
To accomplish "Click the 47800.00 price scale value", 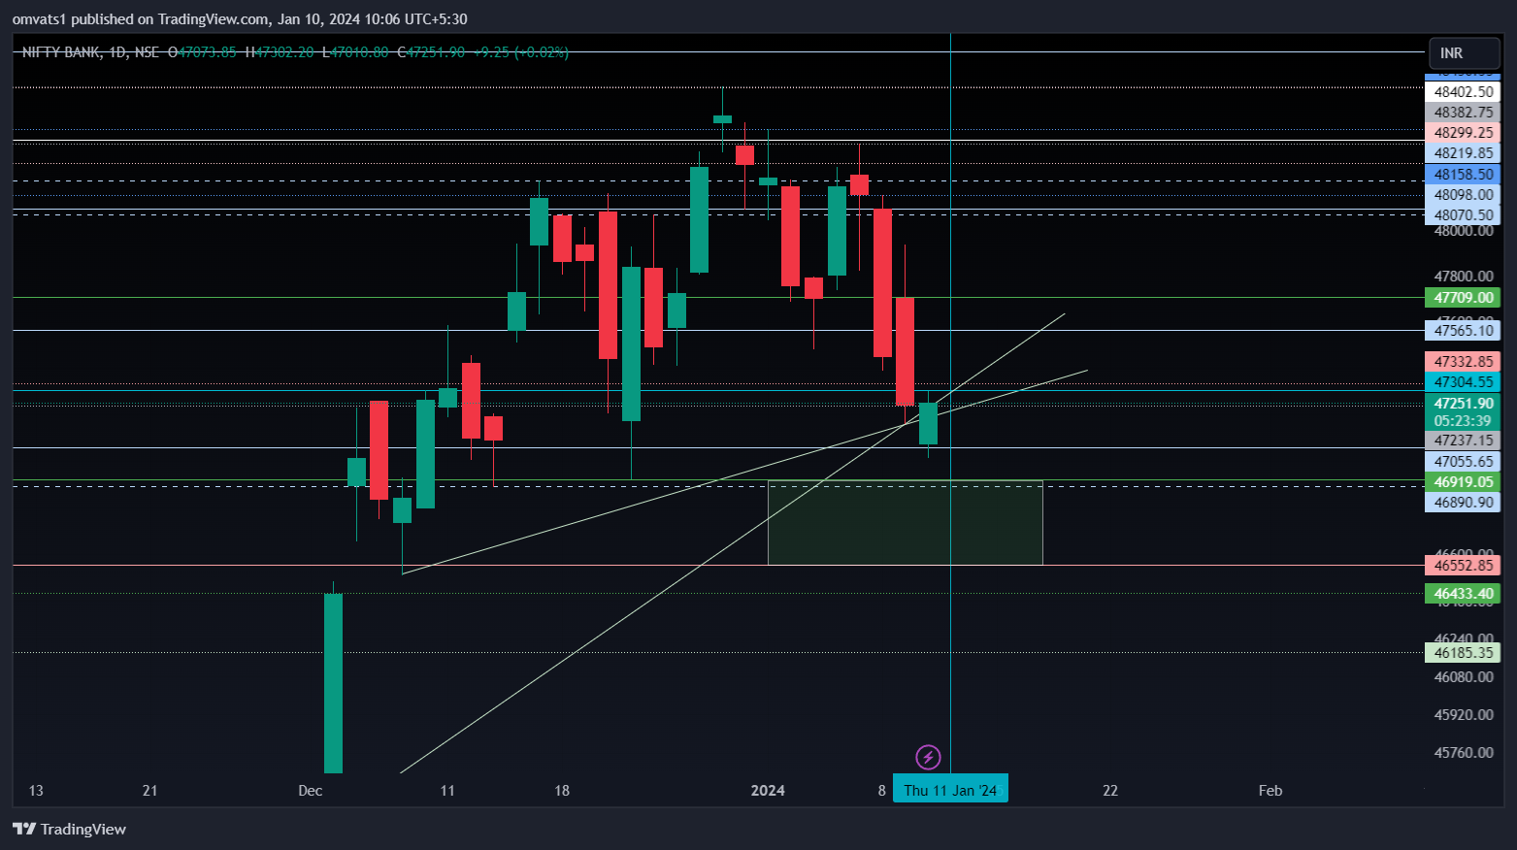I will (x=1464, y=277).
